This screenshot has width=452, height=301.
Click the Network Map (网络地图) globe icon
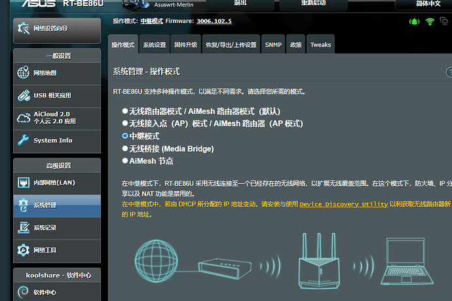24,73
